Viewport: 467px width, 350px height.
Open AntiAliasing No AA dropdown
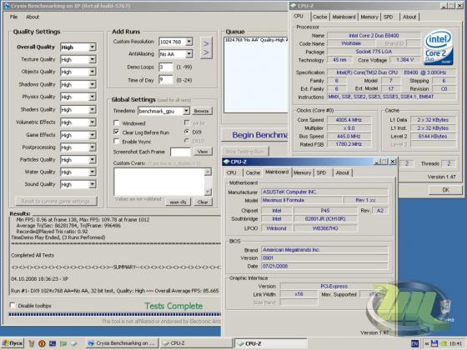click(x=188, y=54)
